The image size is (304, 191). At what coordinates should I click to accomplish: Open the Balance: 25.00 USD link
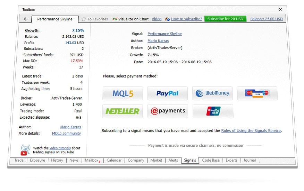pyautogui.click(x=266, y=19)
